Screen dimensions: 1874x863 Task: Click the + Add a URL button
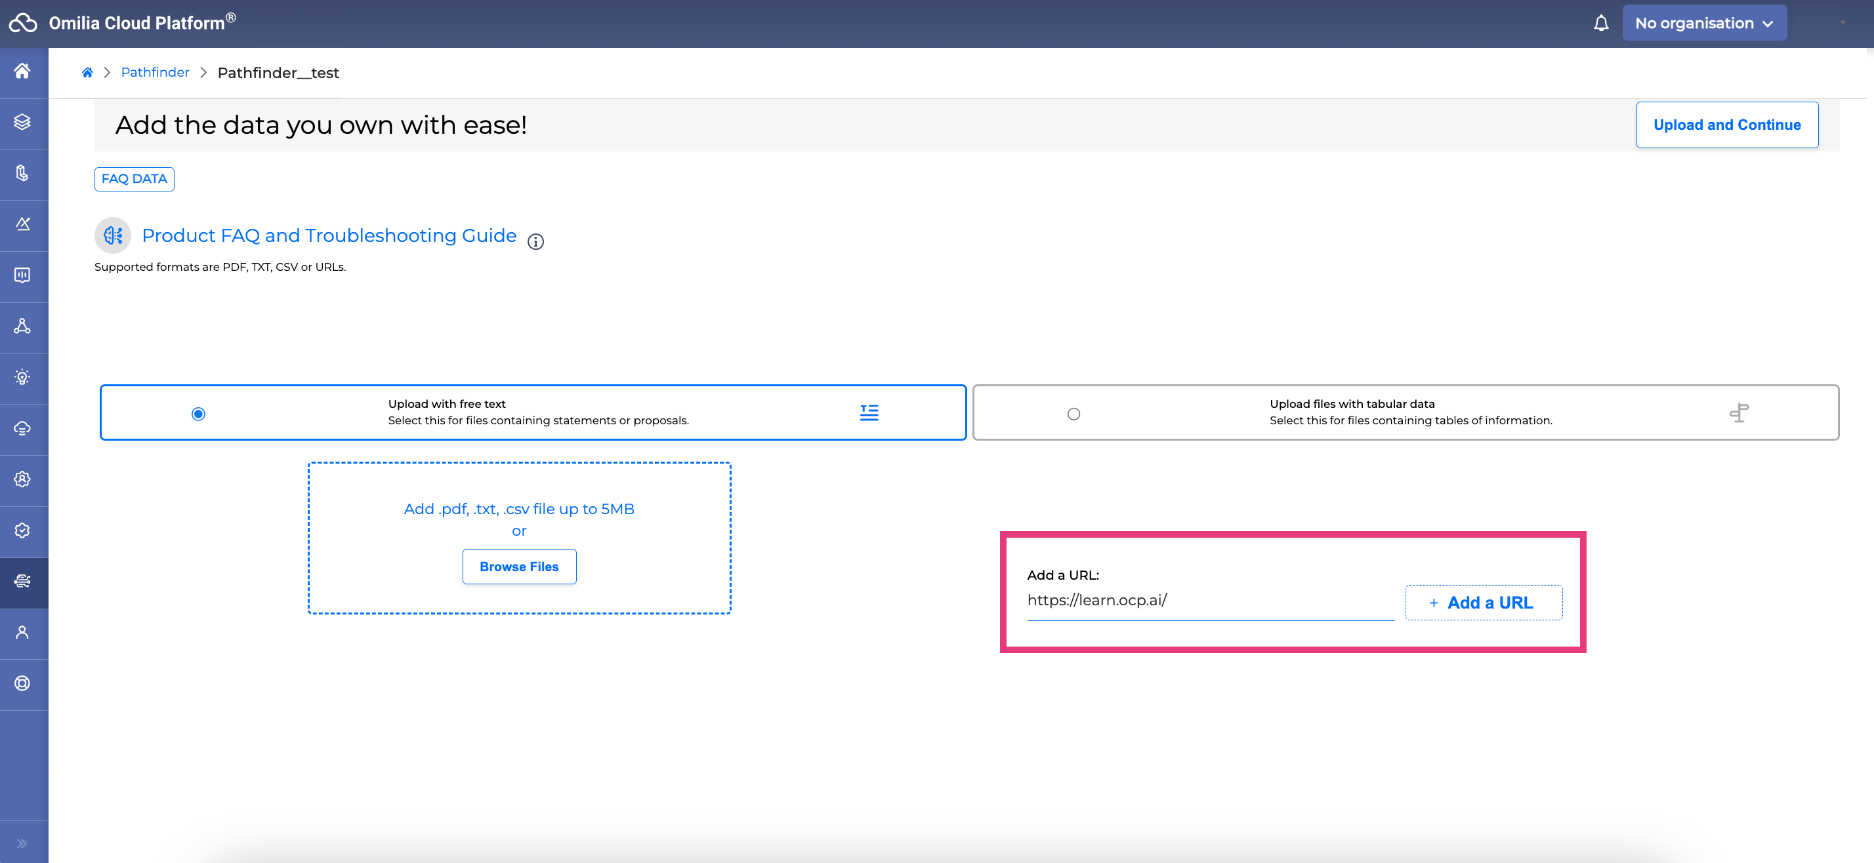pyautogui.click(x=1484, y=603)
